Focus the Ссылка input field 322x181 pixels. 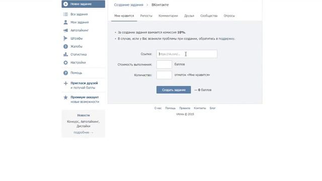187,54
